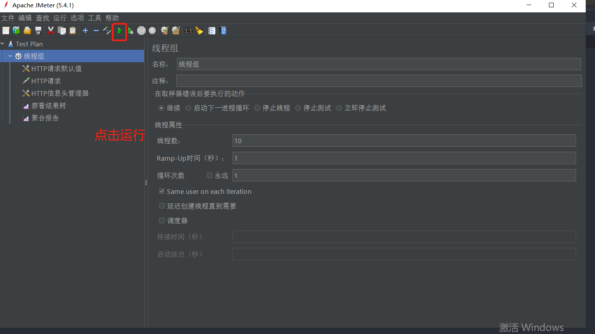Click the Ramp-Up时间 input field
Viewport: 595px width, 334px height.
tap(404, 158)
